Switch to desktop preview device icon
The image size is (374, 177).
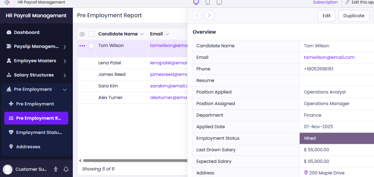click(196, 2)
